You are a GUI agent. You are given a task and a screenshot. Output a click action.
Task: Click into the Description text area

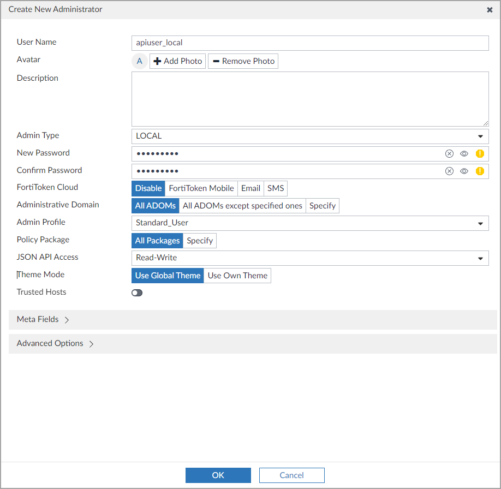pyautogui.click(x=309, y=99)
